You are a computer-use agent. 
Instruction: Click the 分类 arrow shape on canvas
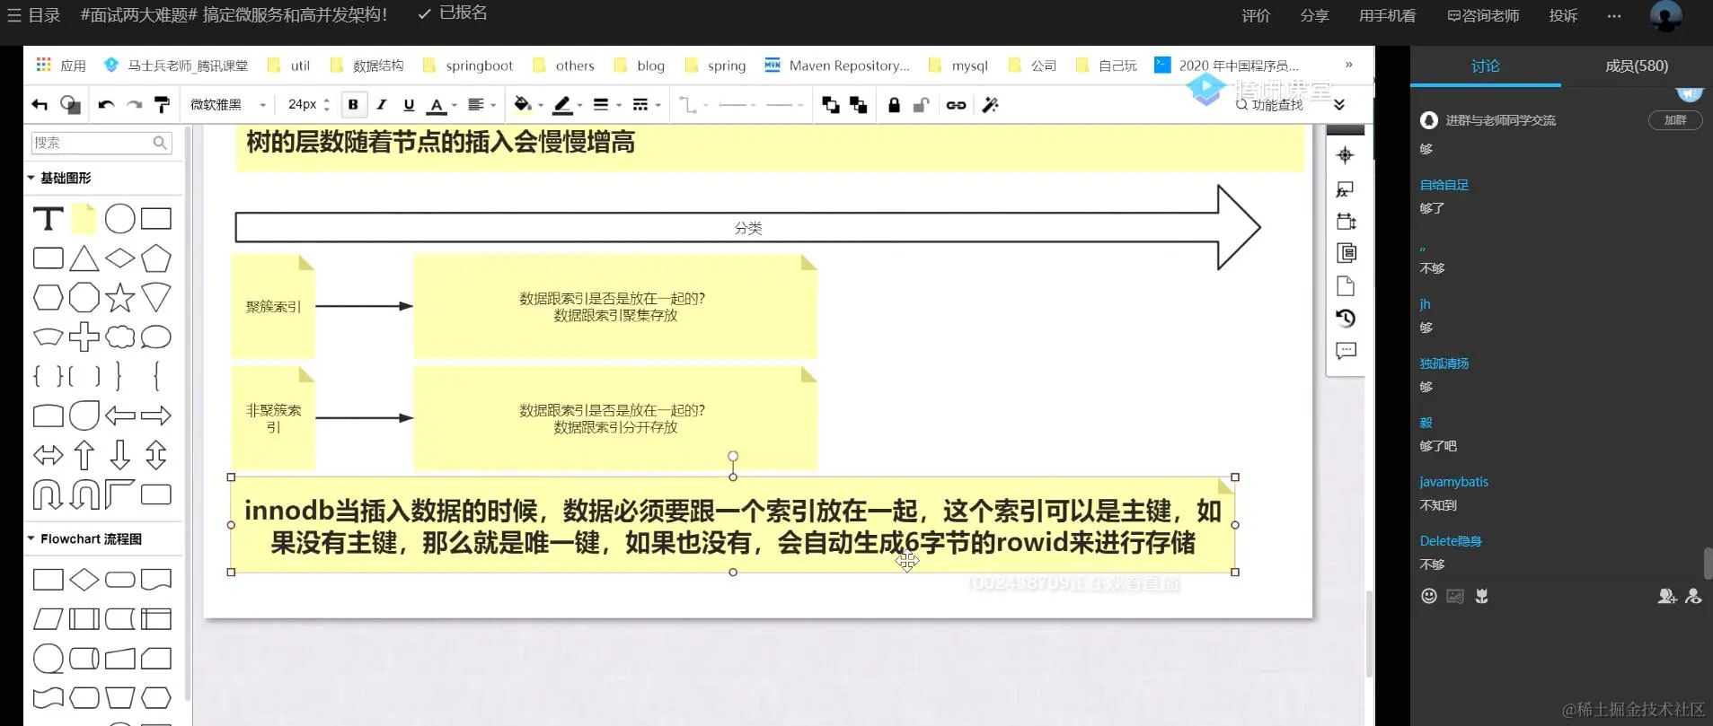pos(747,228)
